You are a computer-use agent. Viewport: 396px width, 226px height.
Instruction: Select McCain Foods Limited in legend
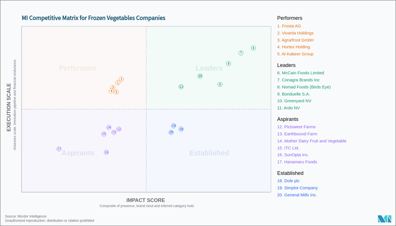(301, 73)
